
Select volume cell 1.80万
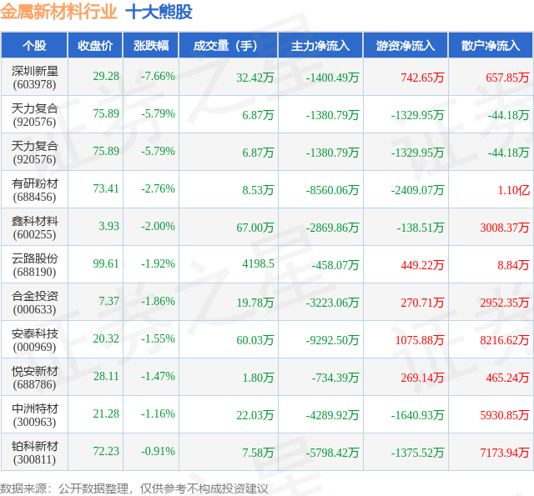click(x=258, y=378)
